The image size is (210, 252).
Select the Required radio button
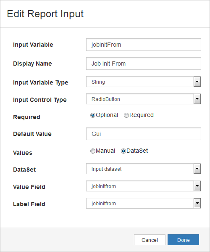[126, 115]
